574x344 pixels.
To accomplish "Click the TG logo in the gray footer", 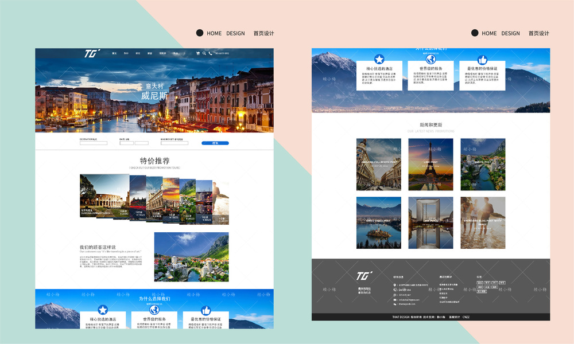I will (x=364, y=276).
